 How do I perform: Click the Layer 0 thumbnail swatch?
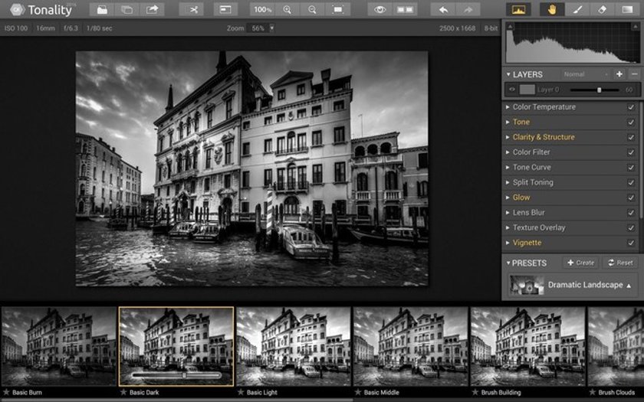[x=527, y=90]
